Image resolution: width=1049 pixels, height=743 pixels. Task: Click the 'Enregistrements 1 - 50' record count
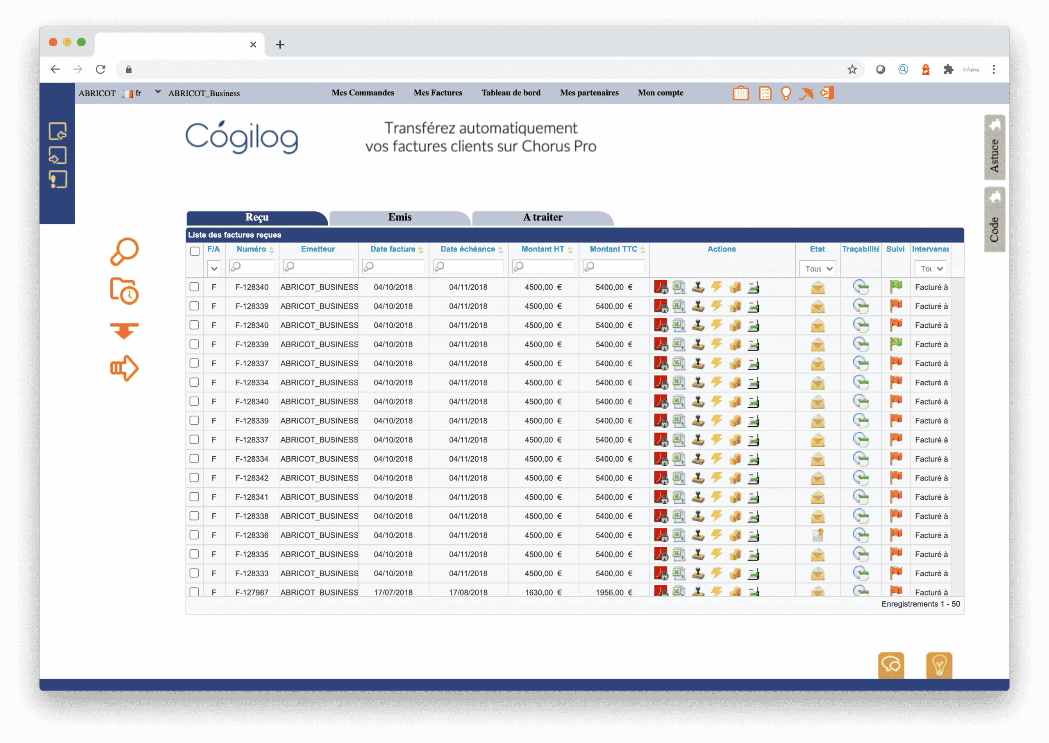(x=920, y=605)
